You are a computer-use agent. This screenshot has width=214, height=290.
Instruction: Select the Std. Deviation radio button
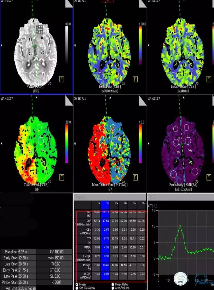coord(77,288)
